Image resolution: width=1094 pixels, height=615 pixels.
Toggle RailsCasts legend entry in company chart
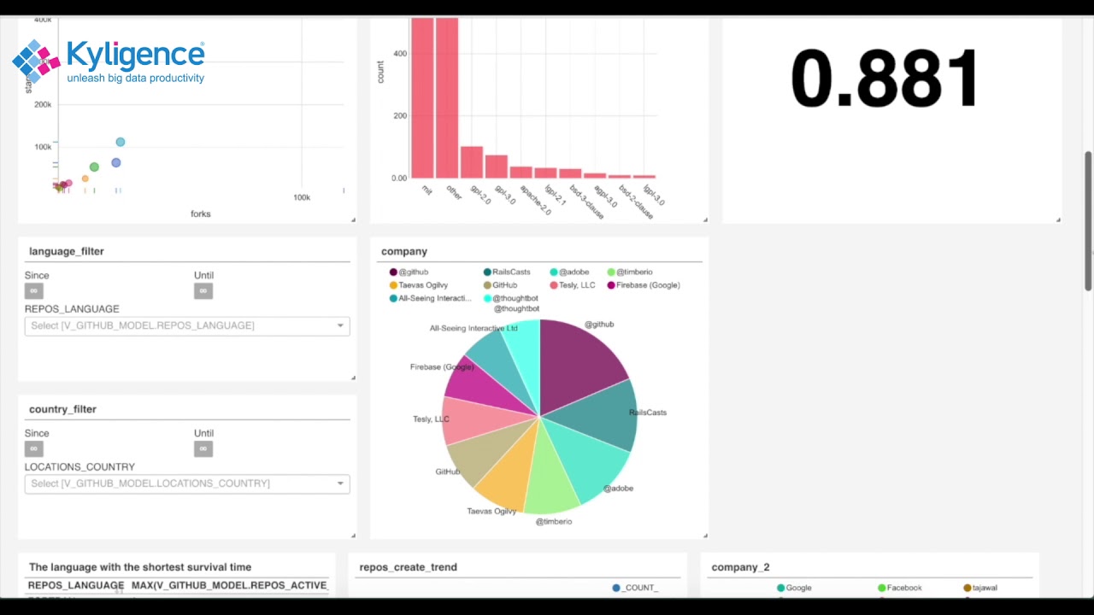point(507,272)
